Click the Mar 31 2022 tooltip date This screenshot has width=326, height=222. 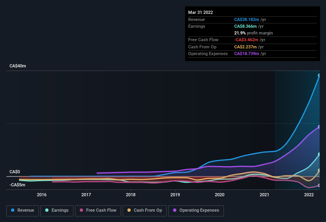tap(201, 12)
